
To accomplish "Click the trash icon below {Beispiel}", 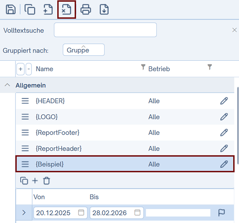I will tap(47, 181).
